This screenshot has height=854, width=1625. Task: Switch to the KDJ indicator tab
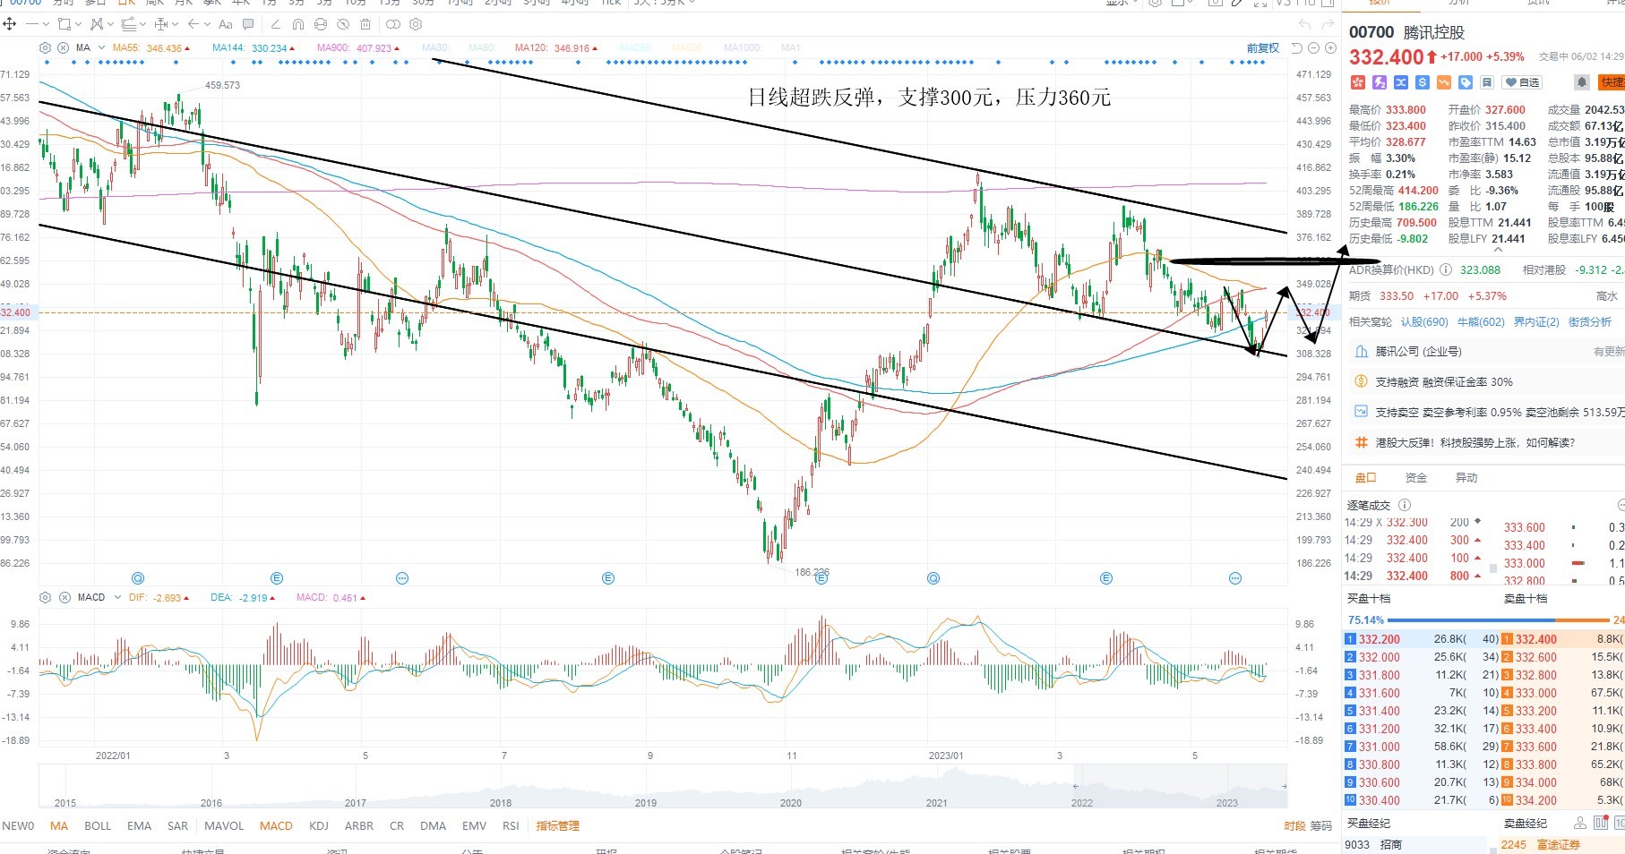pyautogui.click(x=318, y=825)
